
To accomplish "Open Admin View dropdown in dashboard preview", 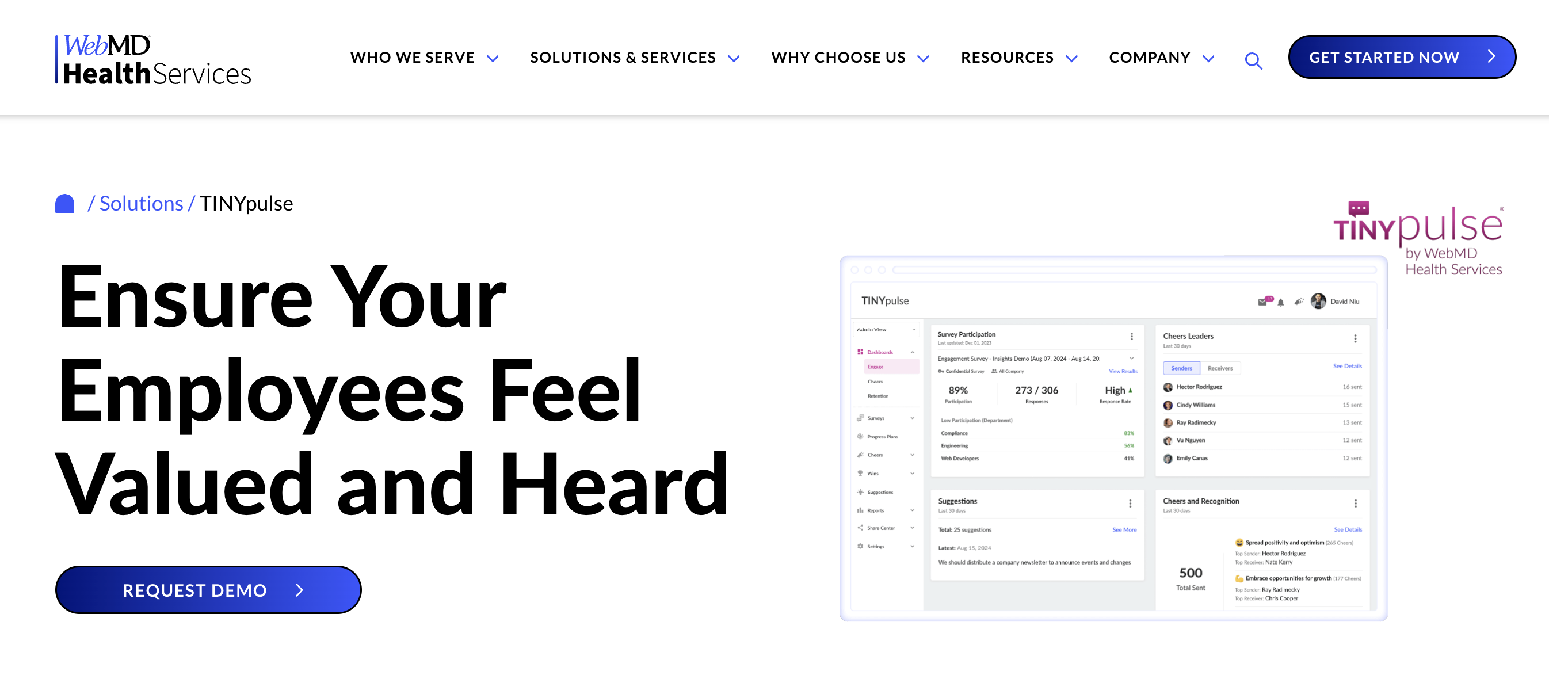I will [886, 330].
